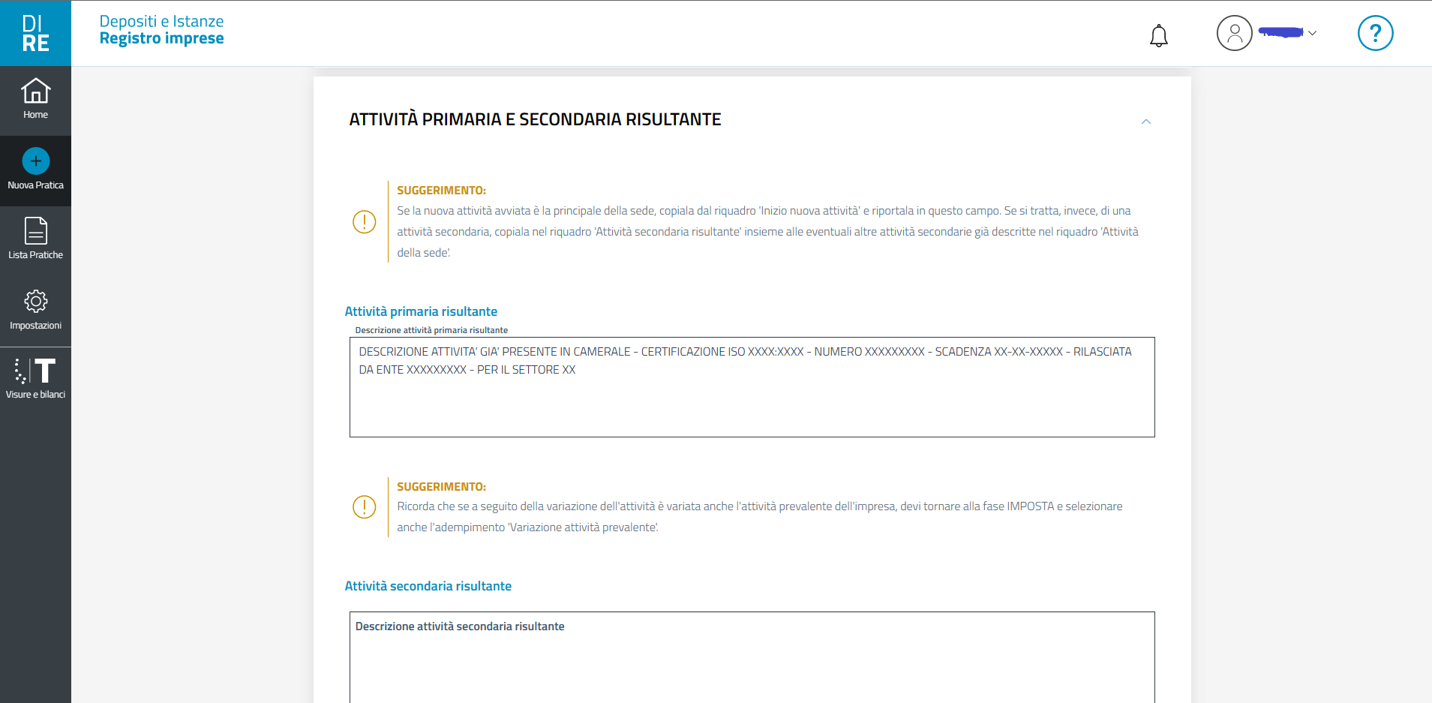The image size is (1432, 703).
Task: Click the Attività primaria risultante heading
Action: pos(421,311)
